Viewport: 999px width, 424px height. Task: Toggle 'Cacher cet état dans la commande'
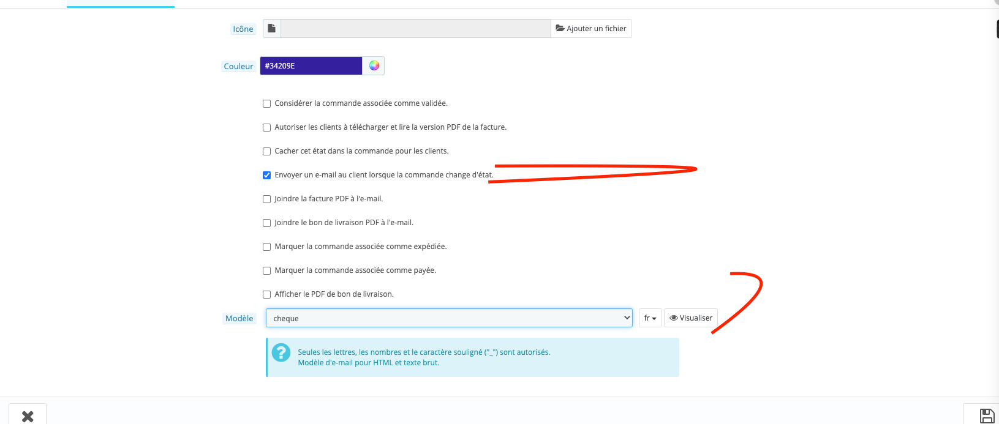click(x=266, y=151)
